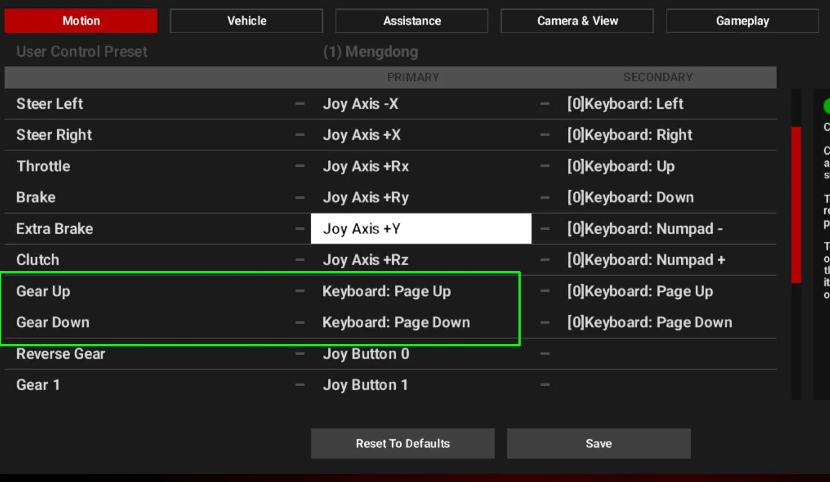Edit secondary Keyboard: Numpad - binding

[645, 229]
